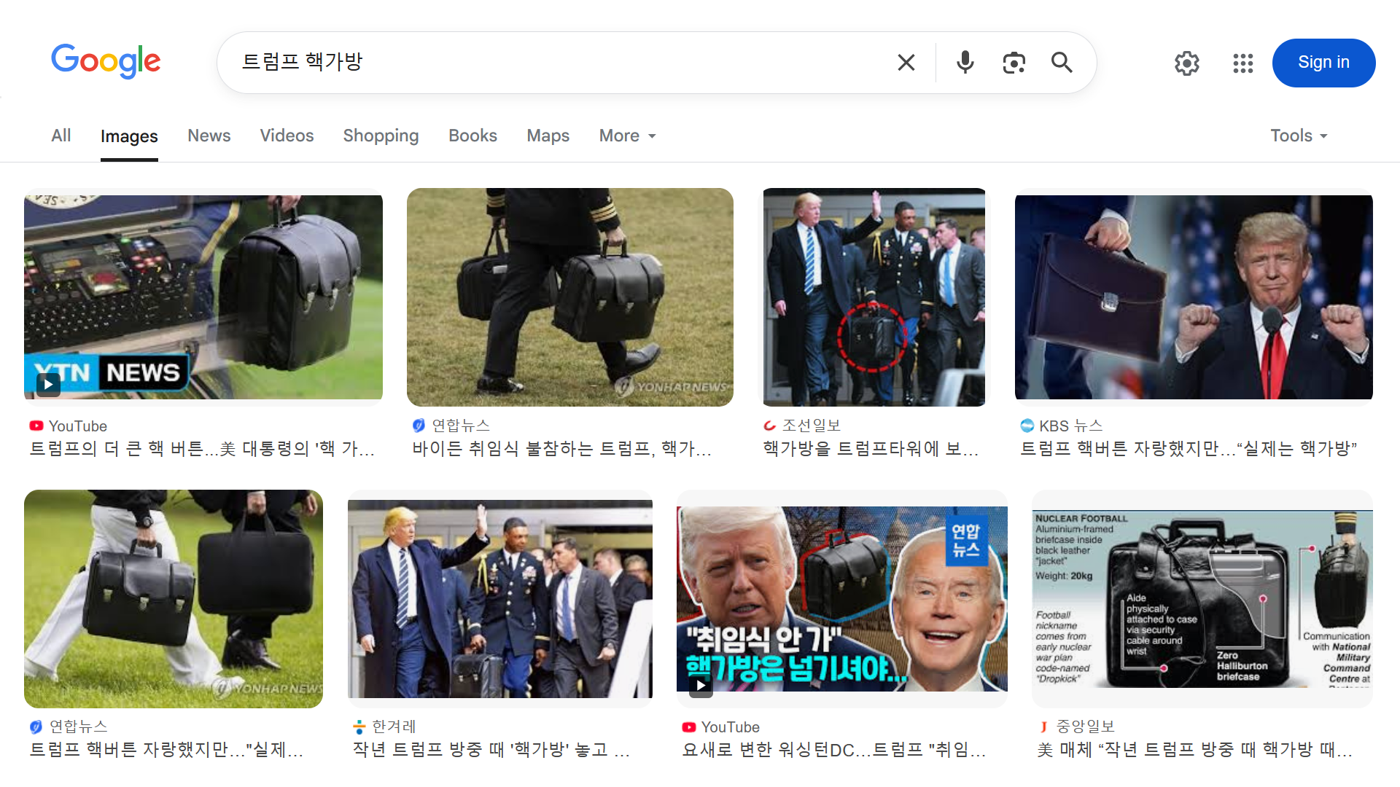Switch to the Videos tab
Image resolution: width=1400 pixels, height=787 pixels.
point(287,136)
